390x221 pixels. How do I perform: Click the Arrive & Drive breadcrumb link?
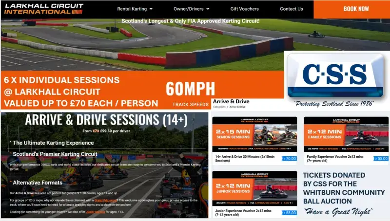click(x=237, y=107)
